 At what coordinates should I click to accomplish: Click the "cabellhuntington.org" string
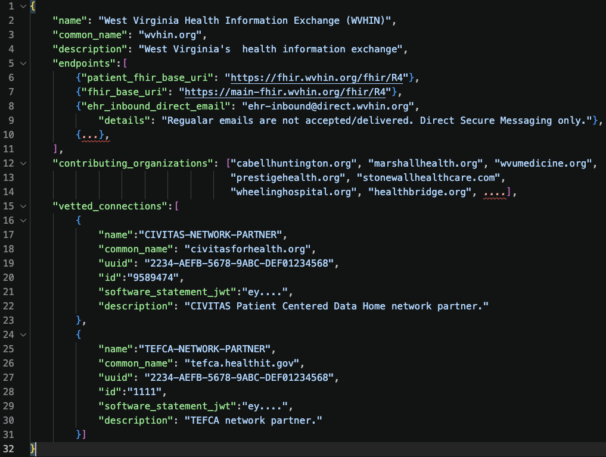[x=294, y=163]
